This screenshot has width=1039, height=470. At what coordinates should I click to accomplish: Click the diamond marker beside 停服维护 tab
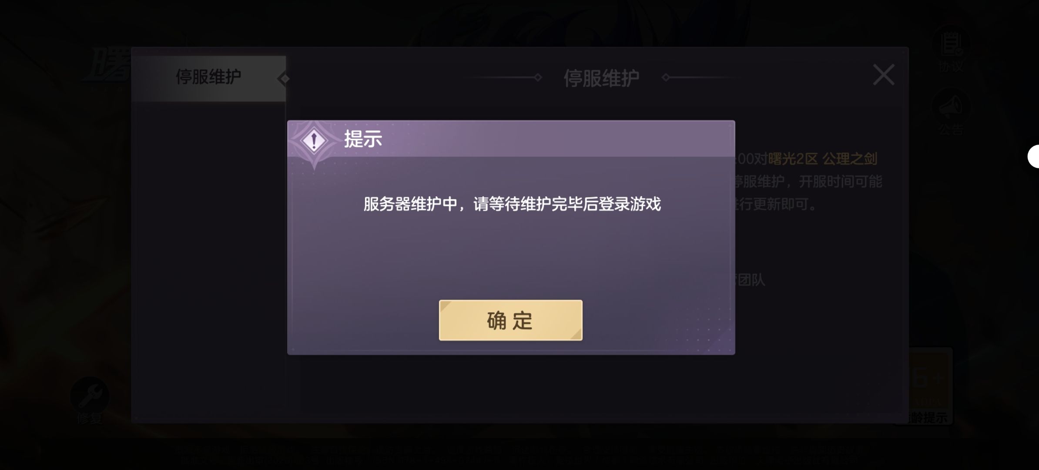coord(284,79)
